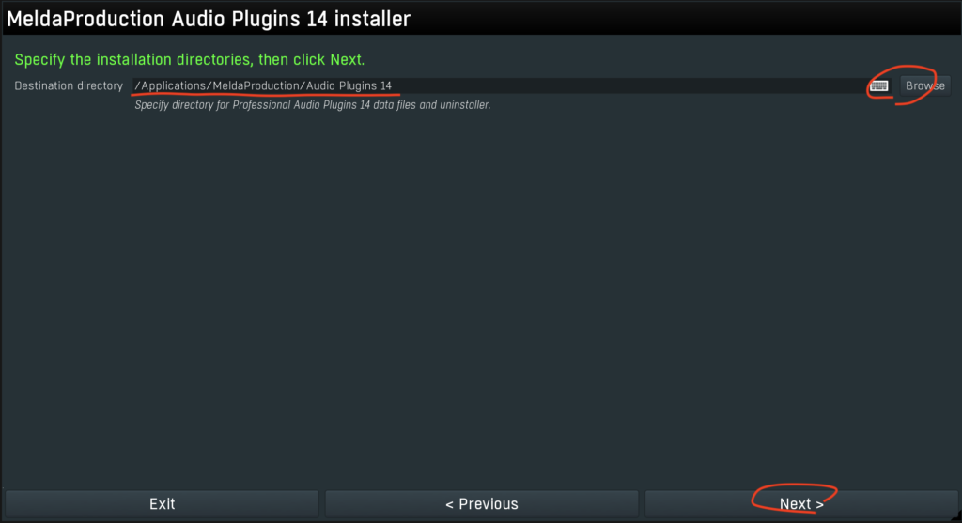Click the Destination directory label

[x=69, y=85]
